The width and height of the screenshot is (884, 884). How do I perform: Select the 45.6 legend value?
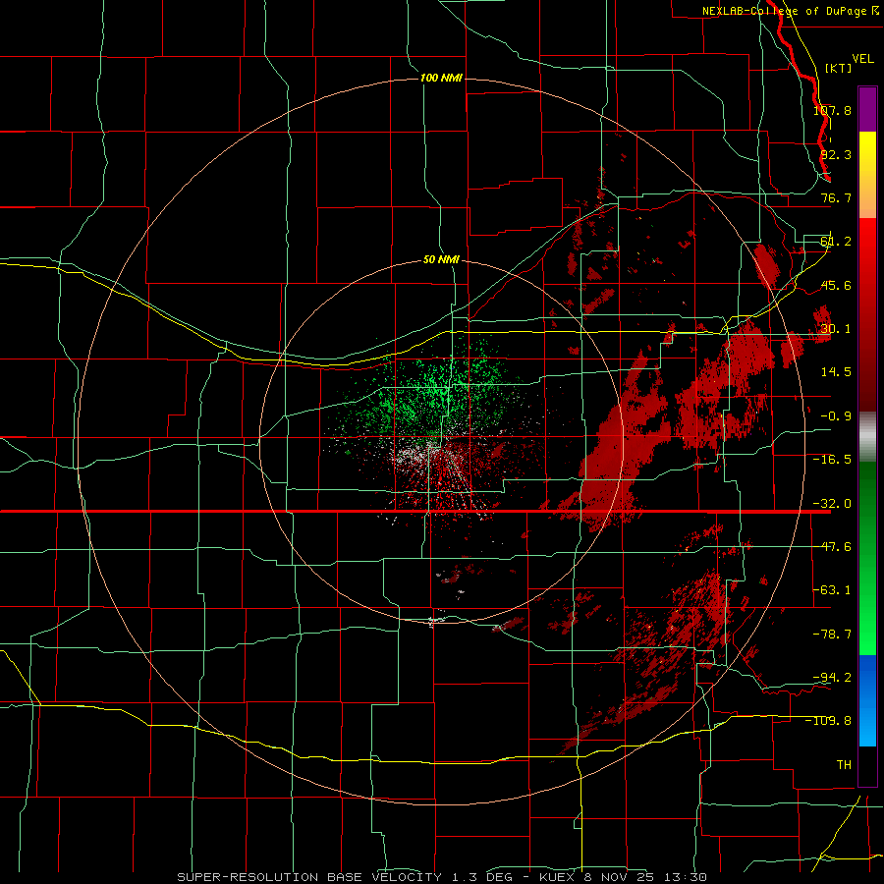click(x=836, y=285)
